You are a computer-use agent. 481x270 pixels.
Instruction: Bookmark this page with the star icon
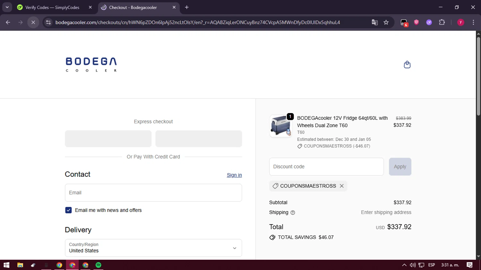386,22
